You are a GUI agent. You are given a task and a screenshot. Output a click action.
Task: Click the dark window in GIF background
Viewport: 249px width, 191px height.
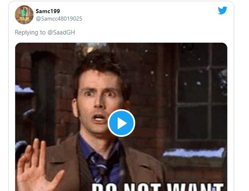pyautogui.click(x=201, y=92)
